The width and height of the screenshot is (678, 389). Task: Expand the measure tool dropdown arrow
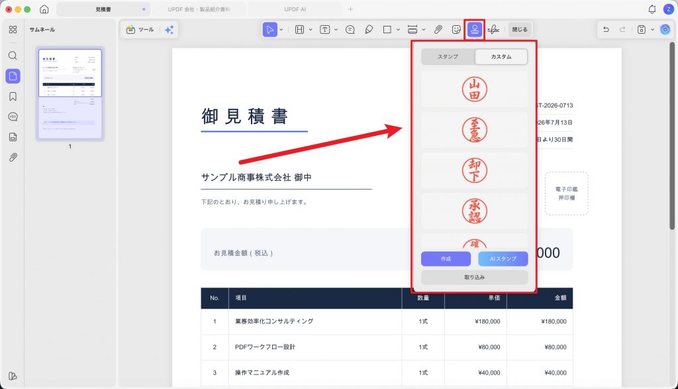click(x=424, y=29)
